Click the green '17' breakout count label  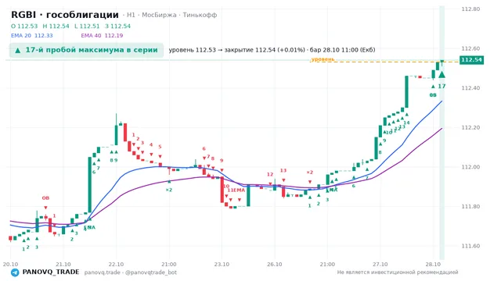point(442,87)
